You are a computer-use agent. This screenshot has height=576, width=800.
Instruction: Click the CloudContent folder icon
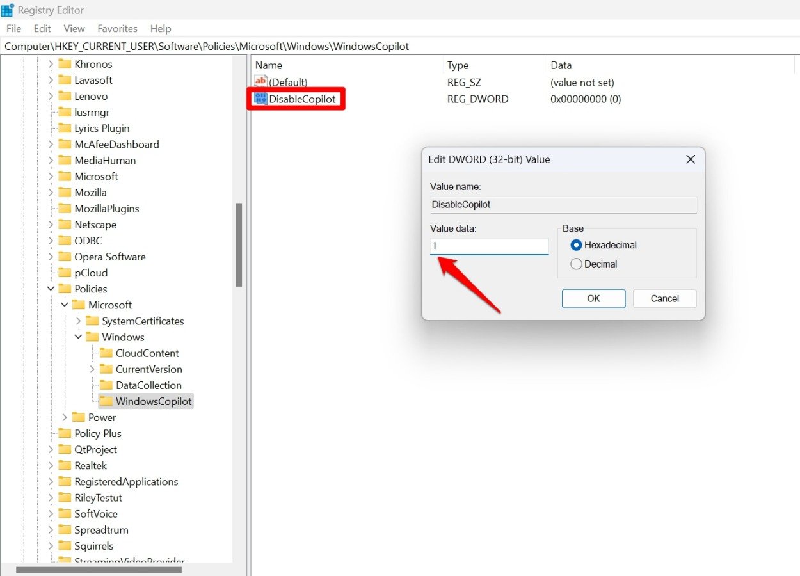(x=106, y=353)
